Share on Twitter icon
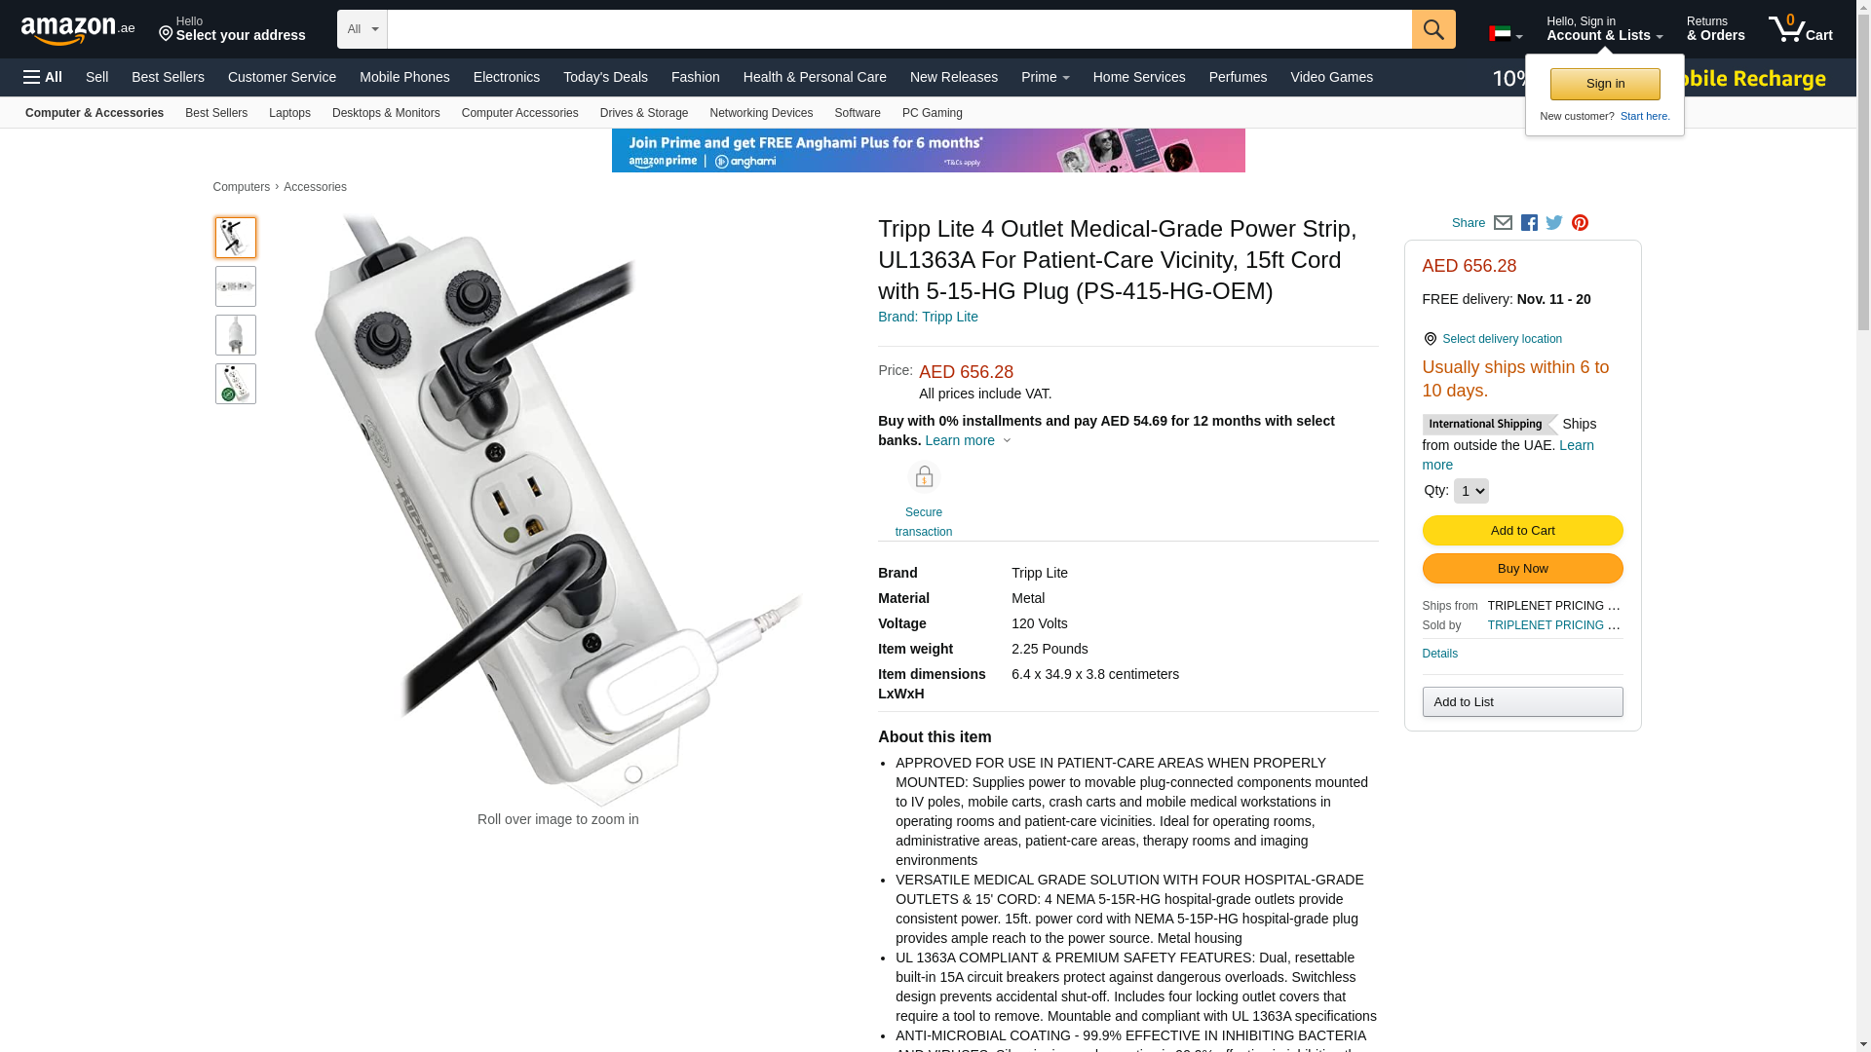1871x1052 pixels. 1554,223
